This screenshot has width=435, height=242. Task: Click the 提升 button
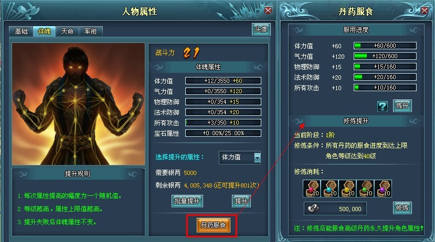pos(241,201)
